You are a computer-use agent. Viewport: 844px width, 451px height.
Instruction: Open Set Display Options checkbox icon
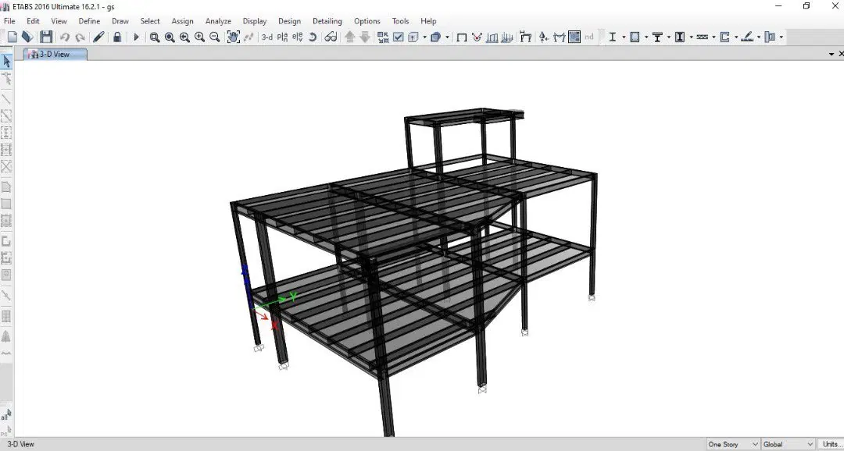(x=399, y=37)
